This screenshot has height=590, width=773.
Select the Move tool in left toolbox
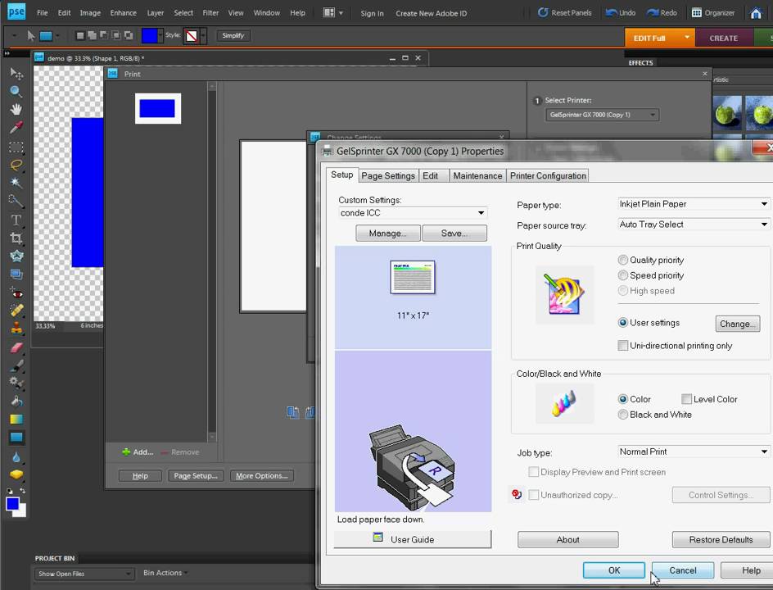tap(16, 74)
